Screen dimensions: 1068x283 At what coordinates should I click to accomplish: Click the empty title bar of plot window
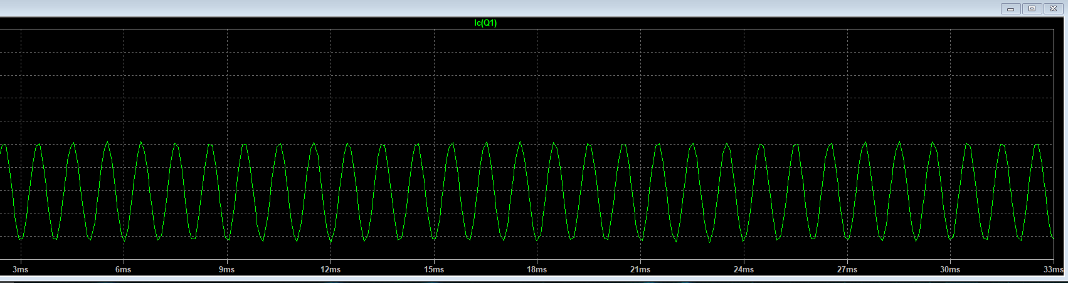coord(502,8)
